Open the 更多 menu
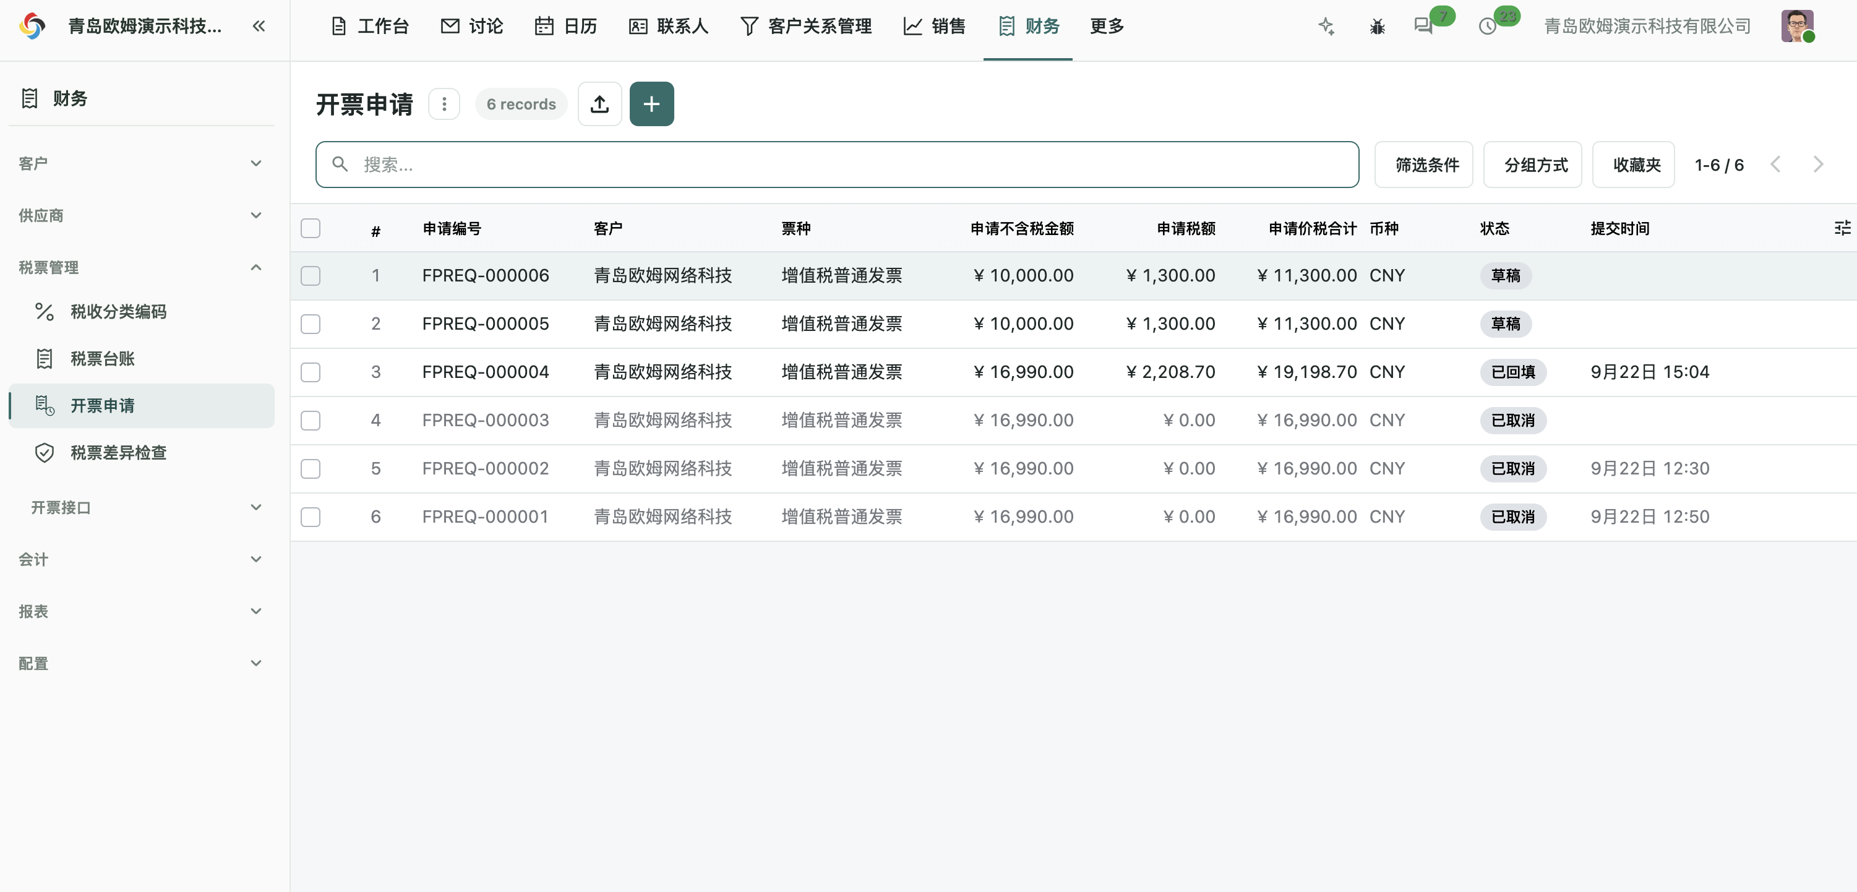This screenshot has width=1857, height=892. (x=1107, y=27)
